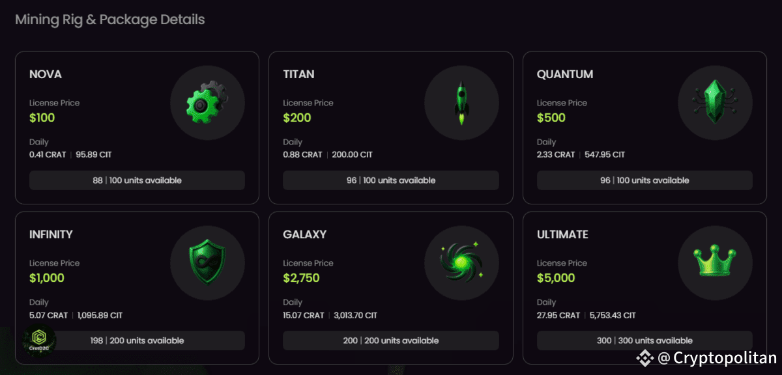Click the QUANTUM green crystal icon
The width and height of the screenshot is (782, 375).
click(716, 102)
